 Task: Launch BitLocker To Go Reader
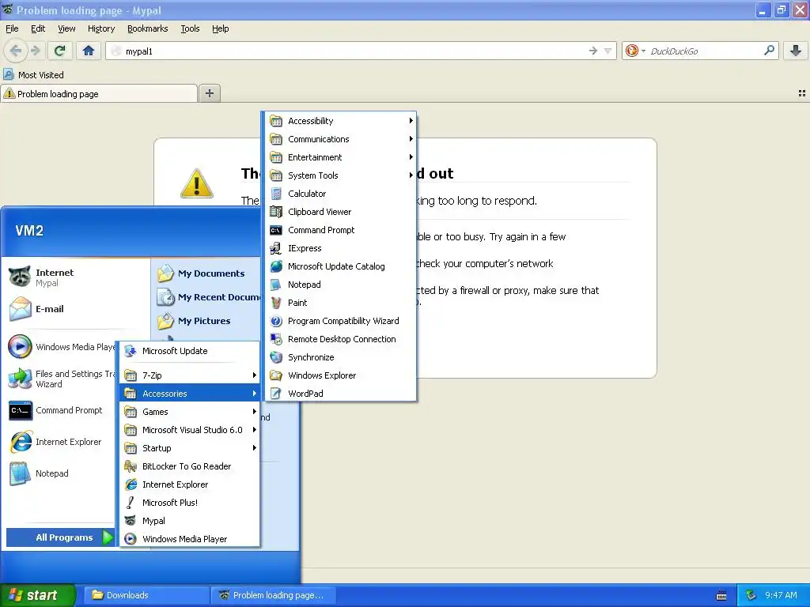189,466
